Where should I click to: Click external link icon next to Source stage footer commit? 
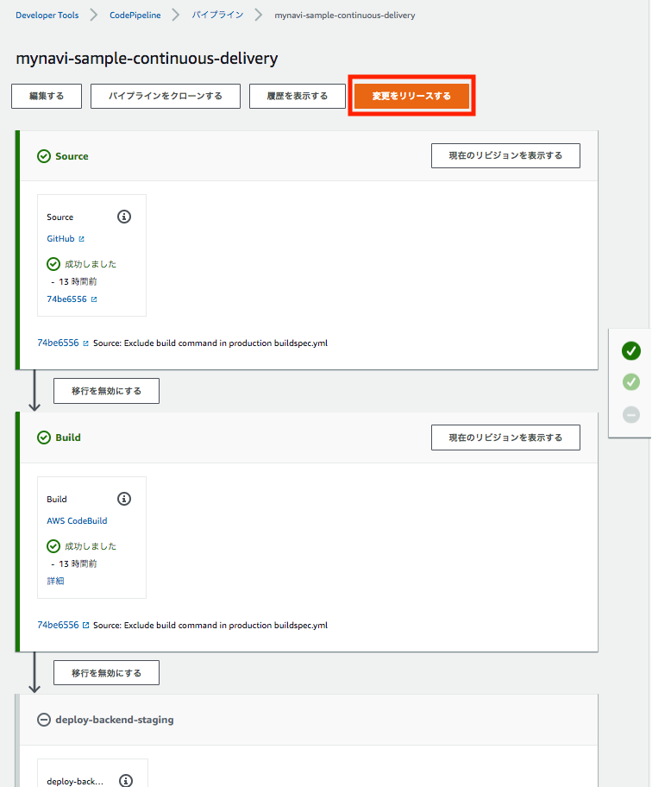click(85, 343)
